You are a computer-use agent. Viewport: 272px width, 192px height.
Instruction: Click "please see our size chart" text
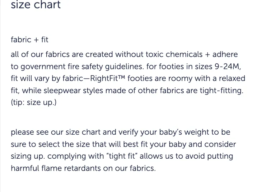[56, 132]
